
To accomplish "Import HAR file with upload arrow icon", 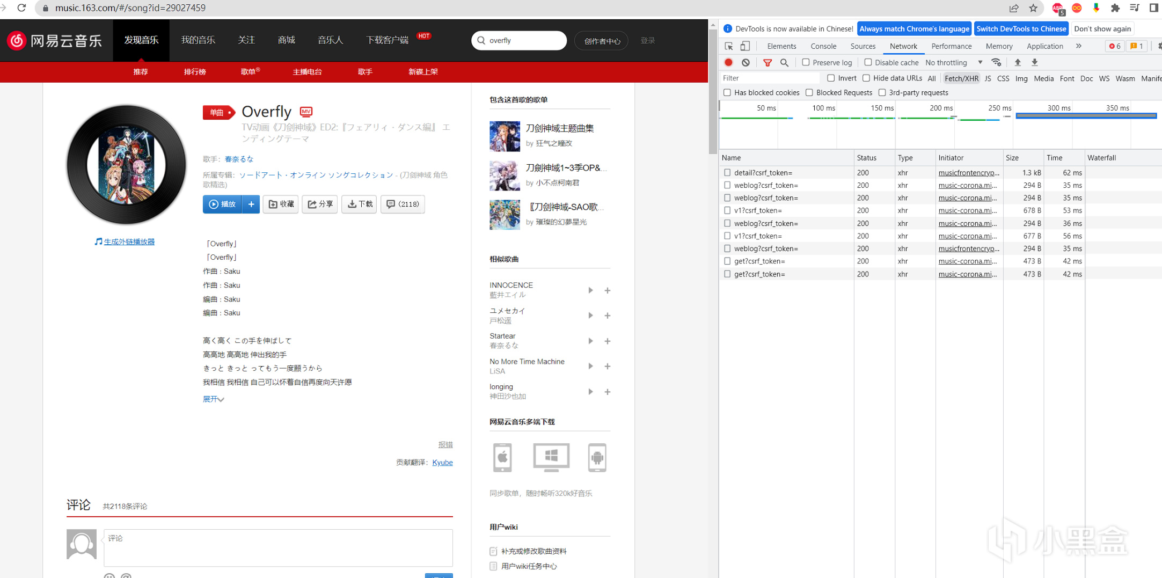I will (1017, 62).
